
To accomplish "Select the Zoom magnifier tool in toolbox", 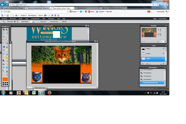I will click(x=7, y=75).
